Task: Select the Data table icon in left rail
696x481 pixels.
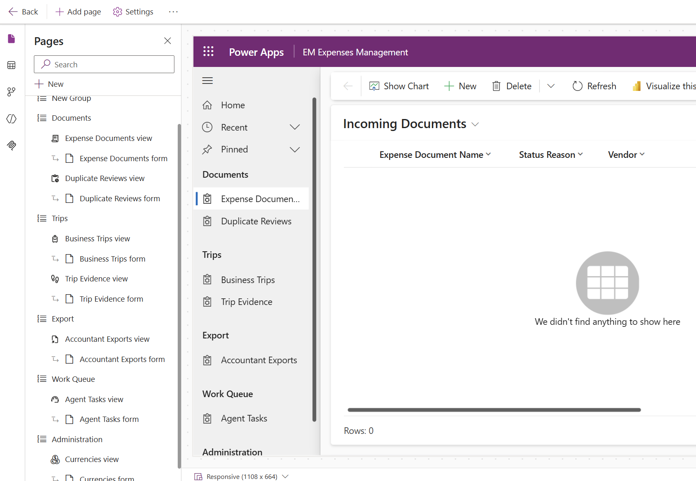Action: point(12,65)
